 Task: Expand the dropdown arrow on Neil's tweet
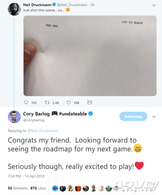click(x=154, y=5)
